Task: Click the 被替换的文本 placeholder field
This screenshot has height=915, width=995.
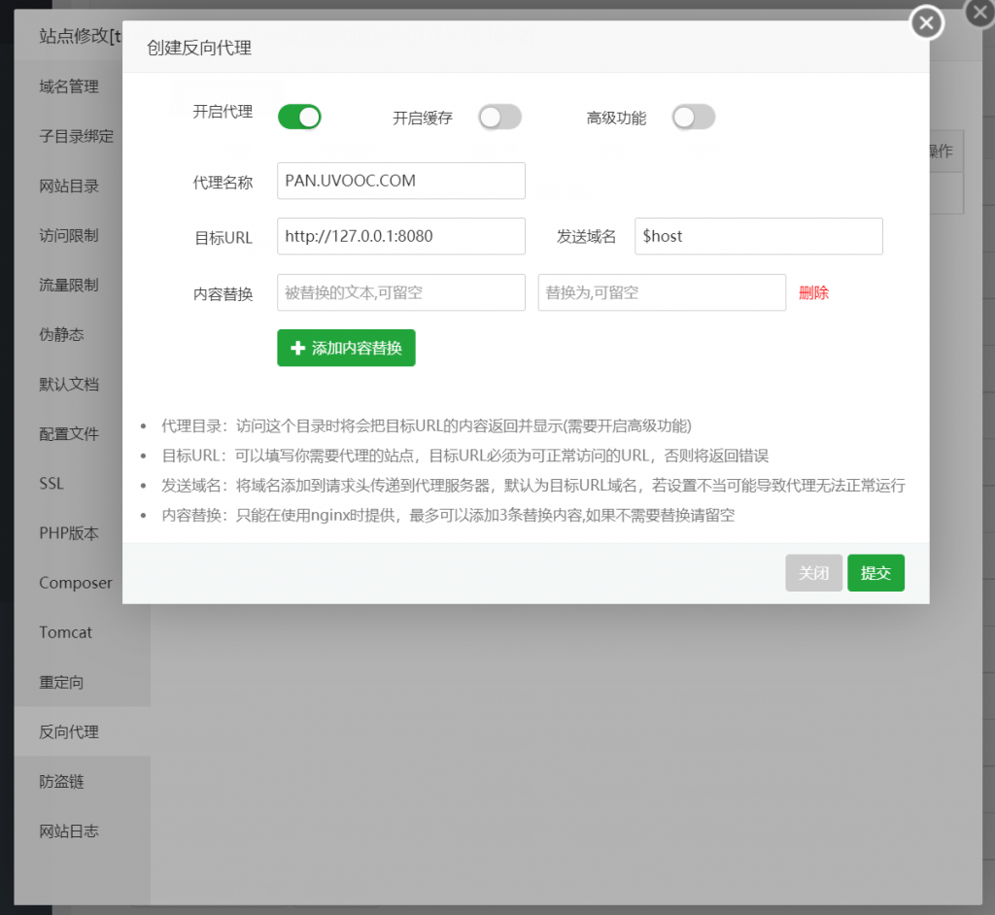Action: tap(400, 292)
